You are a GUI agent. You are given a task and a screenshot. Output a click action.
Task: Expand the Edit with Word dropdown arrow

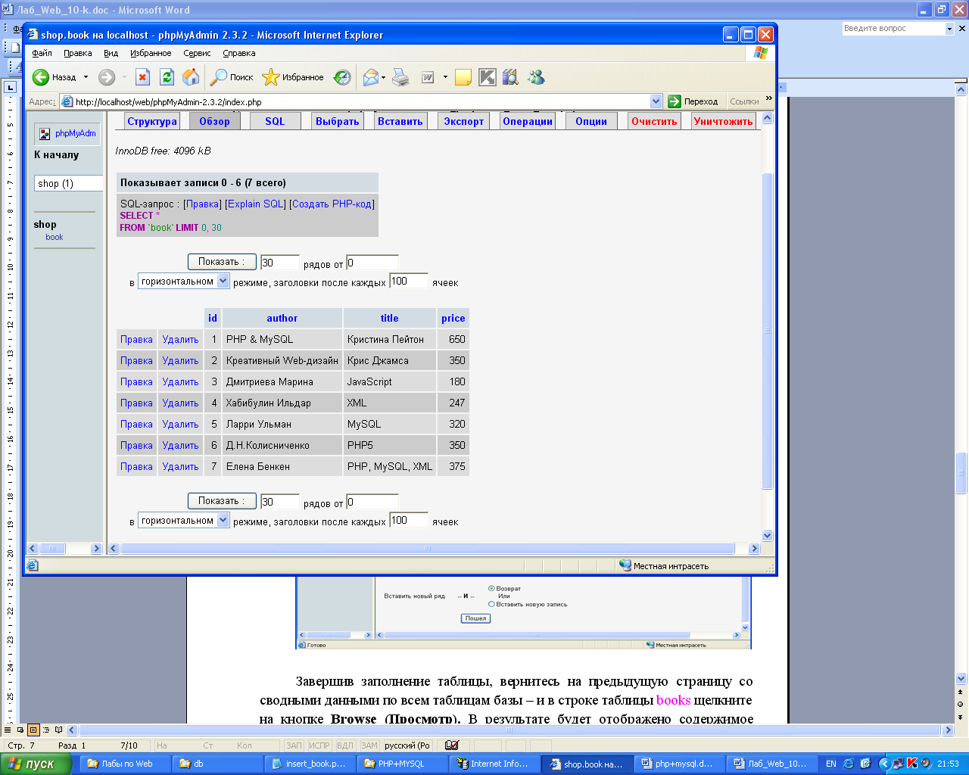pyautogui.click(x=445, y=77)
